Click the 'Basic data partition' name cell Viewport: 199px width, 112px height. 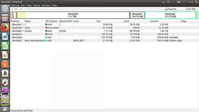35,41
